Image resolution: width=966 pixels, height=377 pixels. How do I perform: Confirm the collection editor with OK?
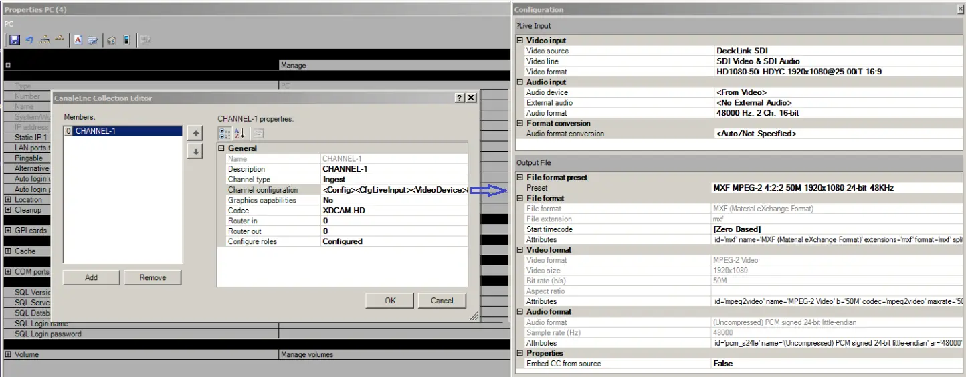tap(390, 301)
